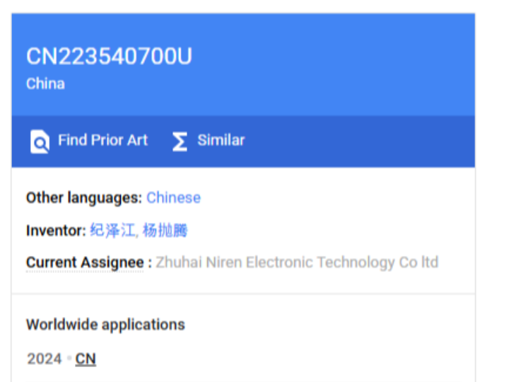Open inventor 纪泽江 link
The image size is (509, 382).
(112, 231)
